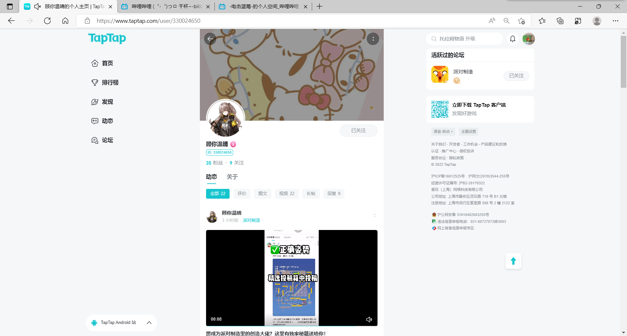Filter posts by 视频 22
This screenshot has width=627, height=336.
tap(287, 194)
